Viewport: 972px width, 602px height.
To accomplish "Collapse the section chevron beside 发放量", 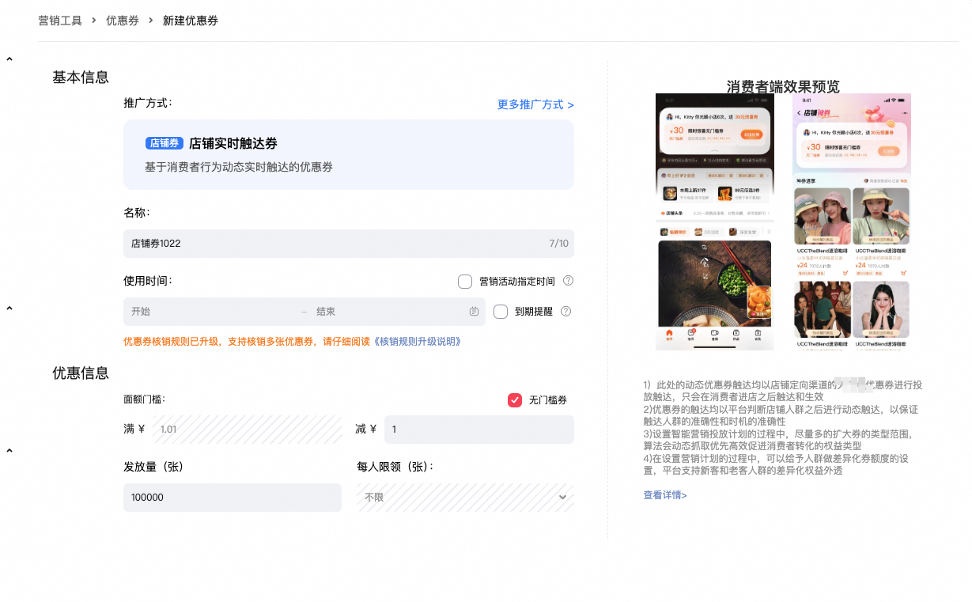I will tap(9, 450).
